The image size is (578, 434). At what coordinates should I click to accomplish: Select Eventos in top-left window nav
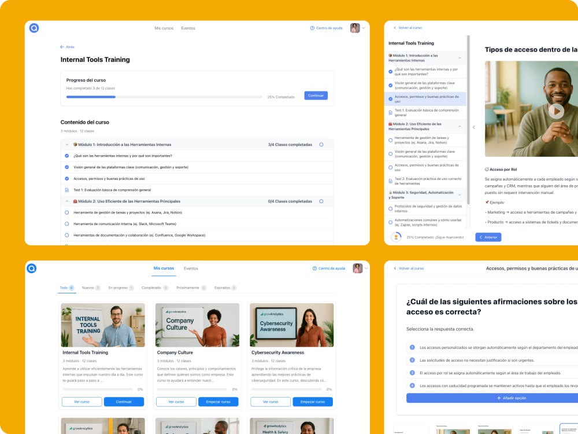(188, 28)
